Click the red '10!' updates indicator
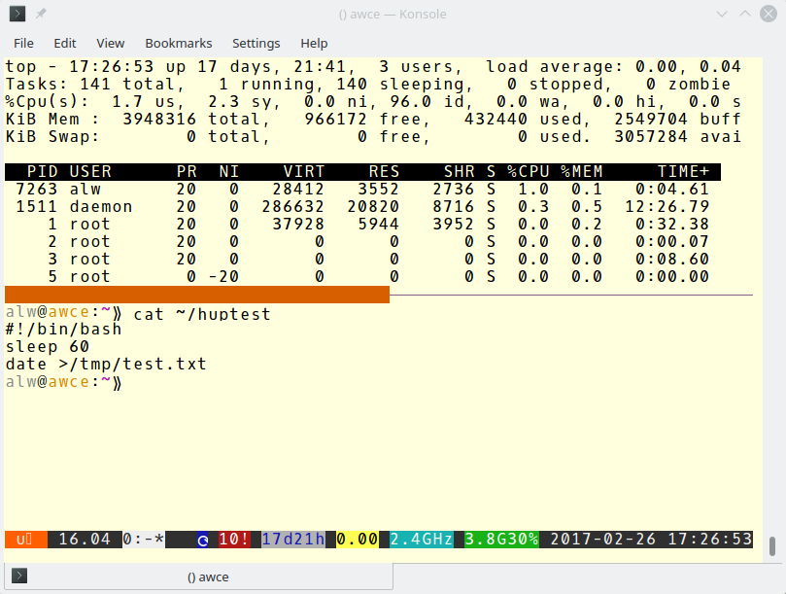 236,539
